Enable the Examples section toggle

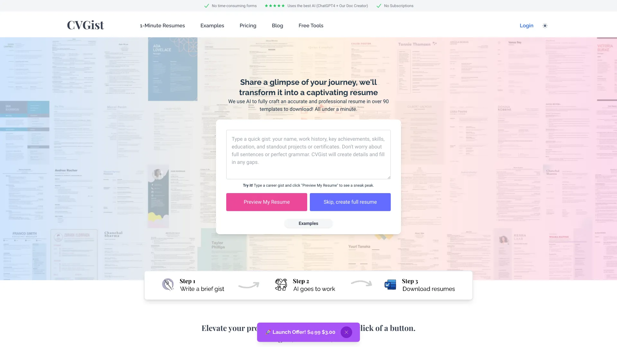tap(308, 223)
